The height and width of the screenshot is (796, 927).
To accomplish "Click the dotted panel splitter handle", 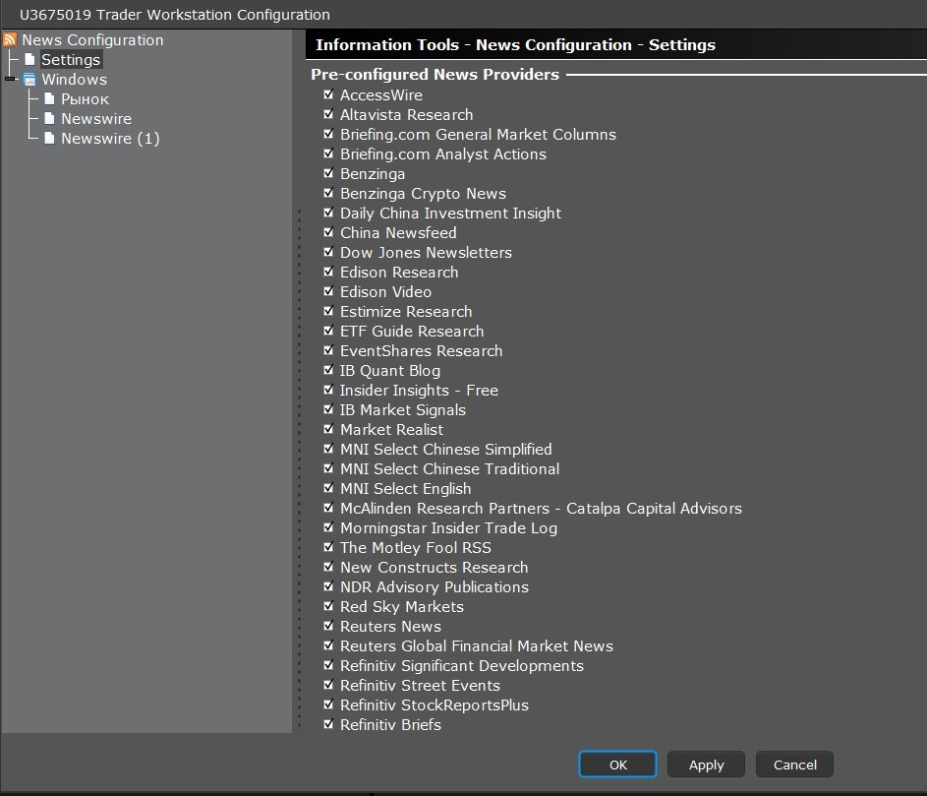I will [299, 470].
